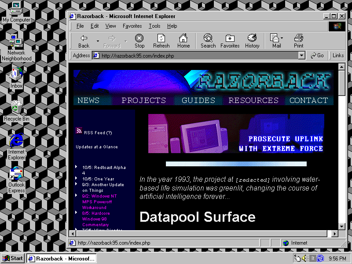Click the taskbar clock showing 9:56 PM
Screen dimensions: 352x264
click(x=337, y=259)
